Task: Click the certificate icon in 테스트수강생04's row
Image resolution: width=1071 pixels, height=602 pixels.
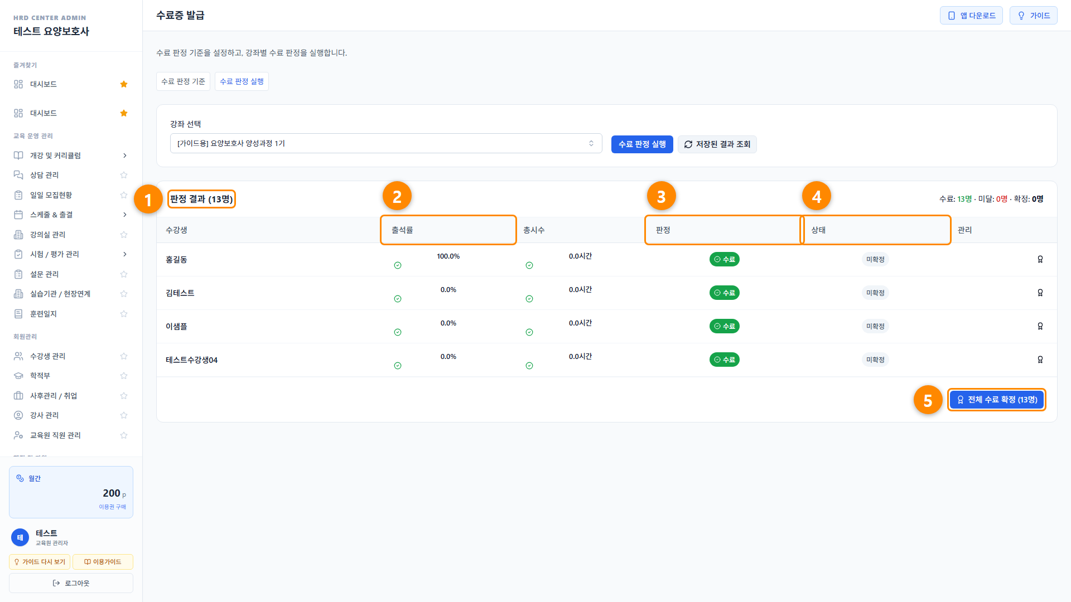Action: [1040, 360]
